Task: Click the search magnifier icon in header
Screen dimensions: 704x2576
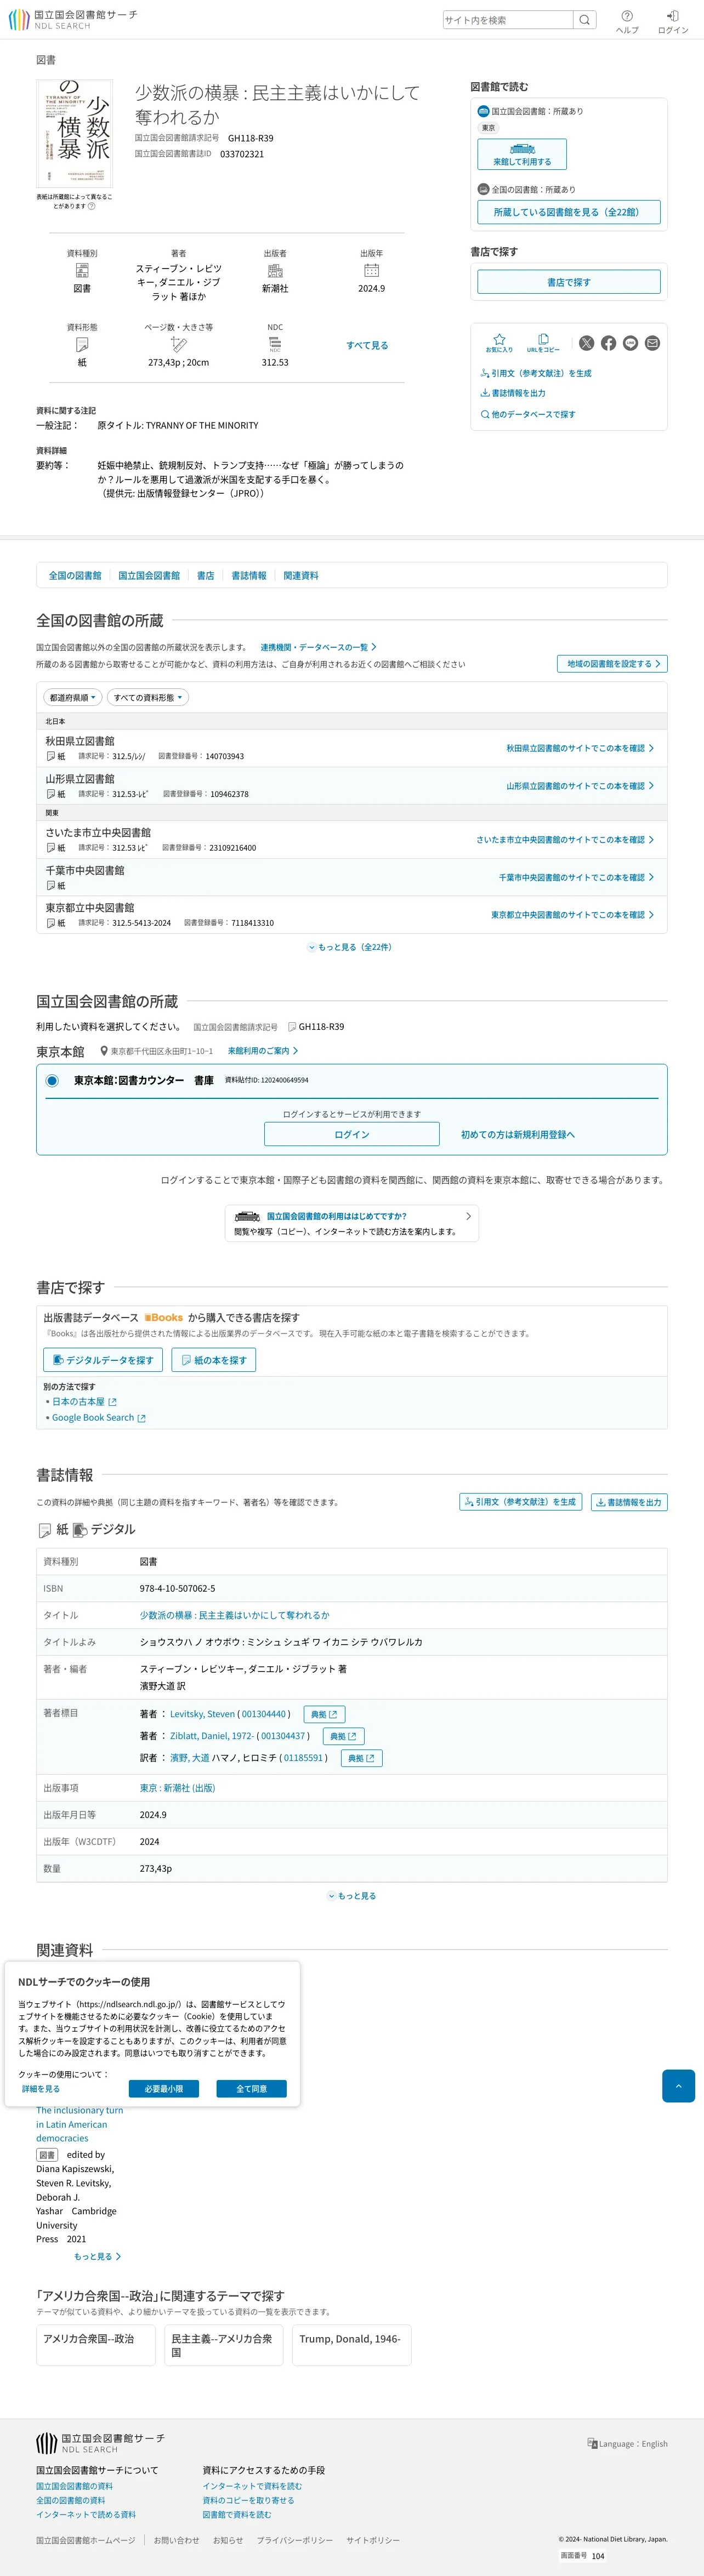Action: click(585, 20)
